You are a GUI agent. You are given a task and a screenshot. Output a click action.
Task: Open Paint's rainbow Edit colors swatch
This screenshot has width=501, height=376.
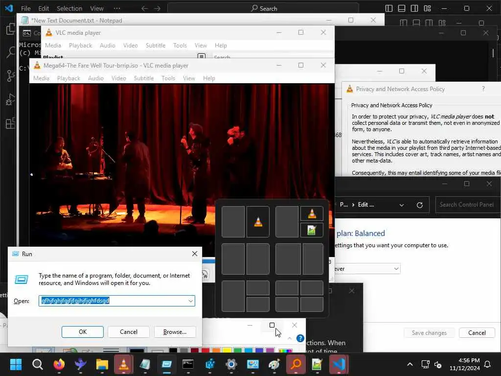[285, 351]
